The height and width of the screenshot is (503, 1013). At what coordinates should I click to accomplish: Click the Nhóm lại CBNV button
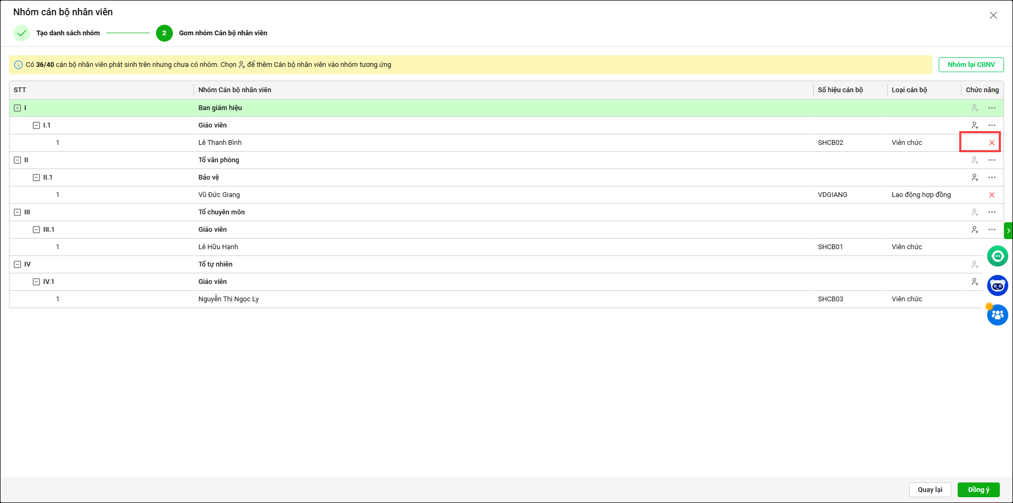(x=971, y=65)
